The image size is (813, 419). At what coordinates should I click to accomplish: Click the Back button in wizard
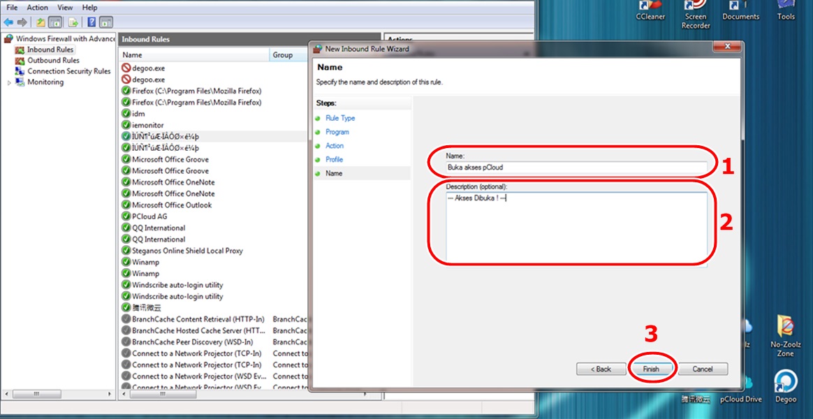point(601,369)
